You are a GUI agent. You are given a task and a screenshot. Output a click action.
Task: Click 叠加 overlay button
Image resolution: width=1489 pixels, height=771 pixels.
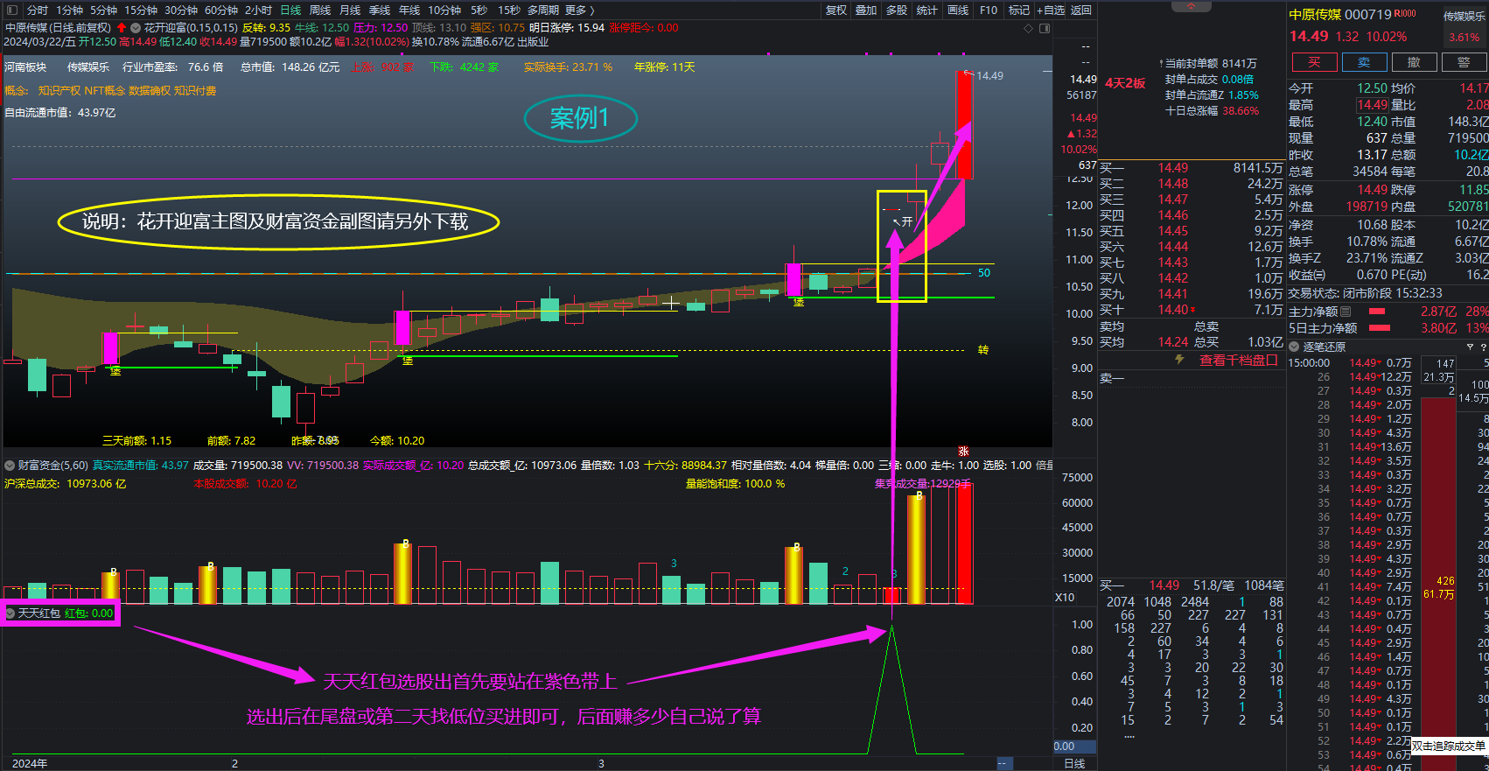[866, 10]
